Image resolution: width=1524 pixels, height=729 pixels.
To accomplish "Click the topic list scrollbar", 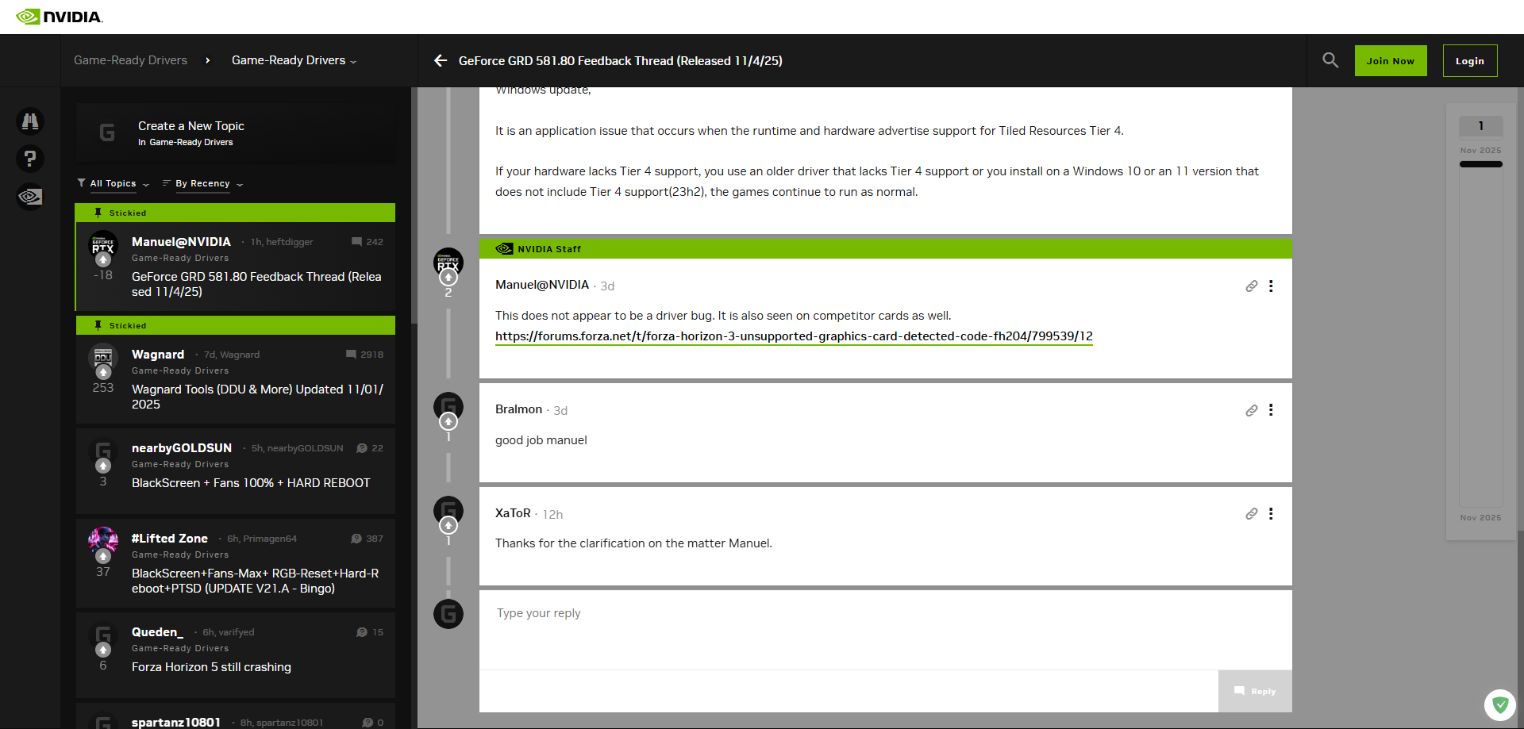I will pos(414,205).
